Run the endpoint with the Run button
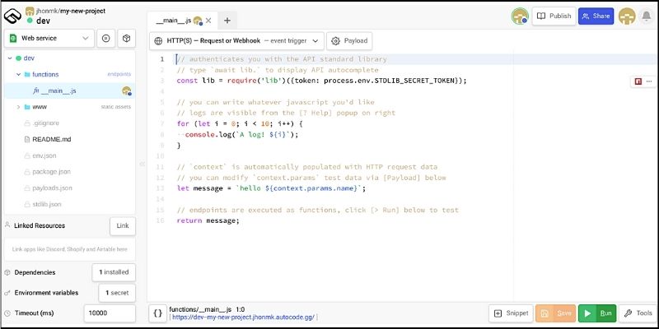The height and width of the screenshot is (329, 659). [x=597, y=313]
